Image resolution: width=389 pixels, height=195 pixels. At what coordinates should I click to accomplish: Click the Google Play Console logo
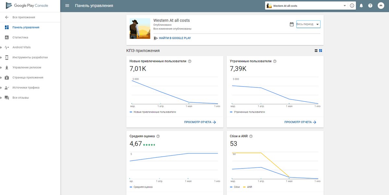click(x=27, y=6)
